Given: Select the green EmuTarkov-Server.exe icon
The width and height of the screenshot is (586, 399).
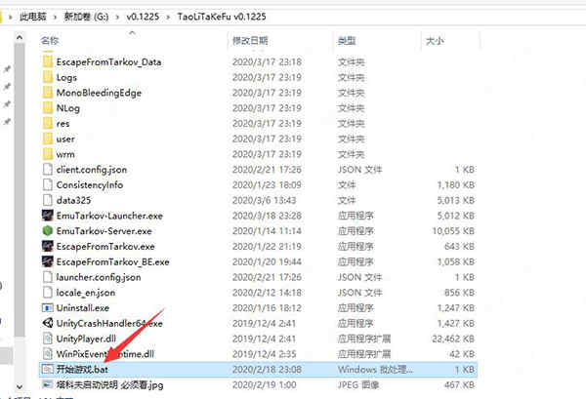Looking at the screenshot, I should [x=48, y=230].
